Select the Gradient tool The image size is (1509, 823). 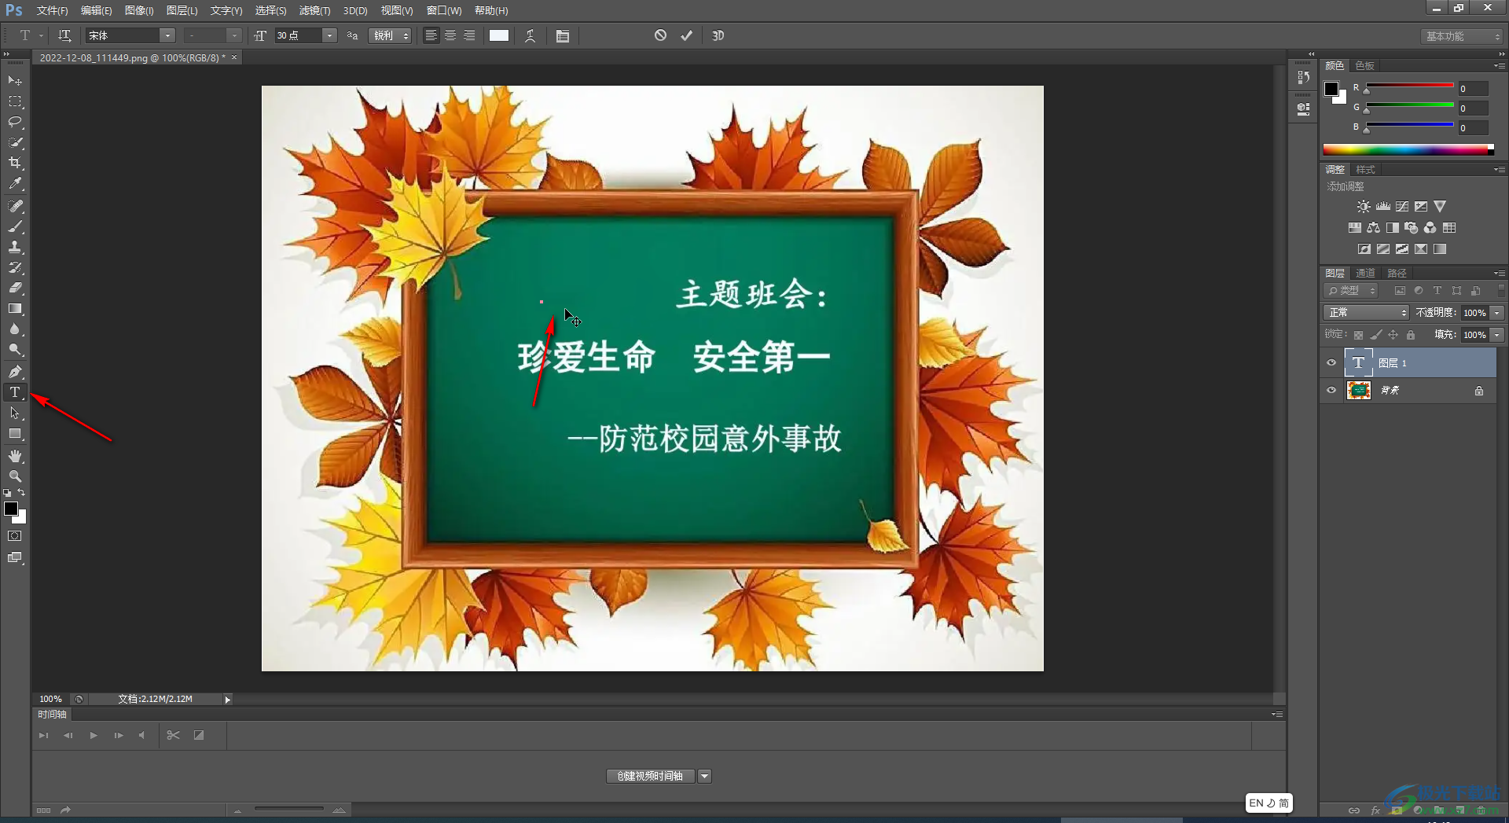click(15, 309)
